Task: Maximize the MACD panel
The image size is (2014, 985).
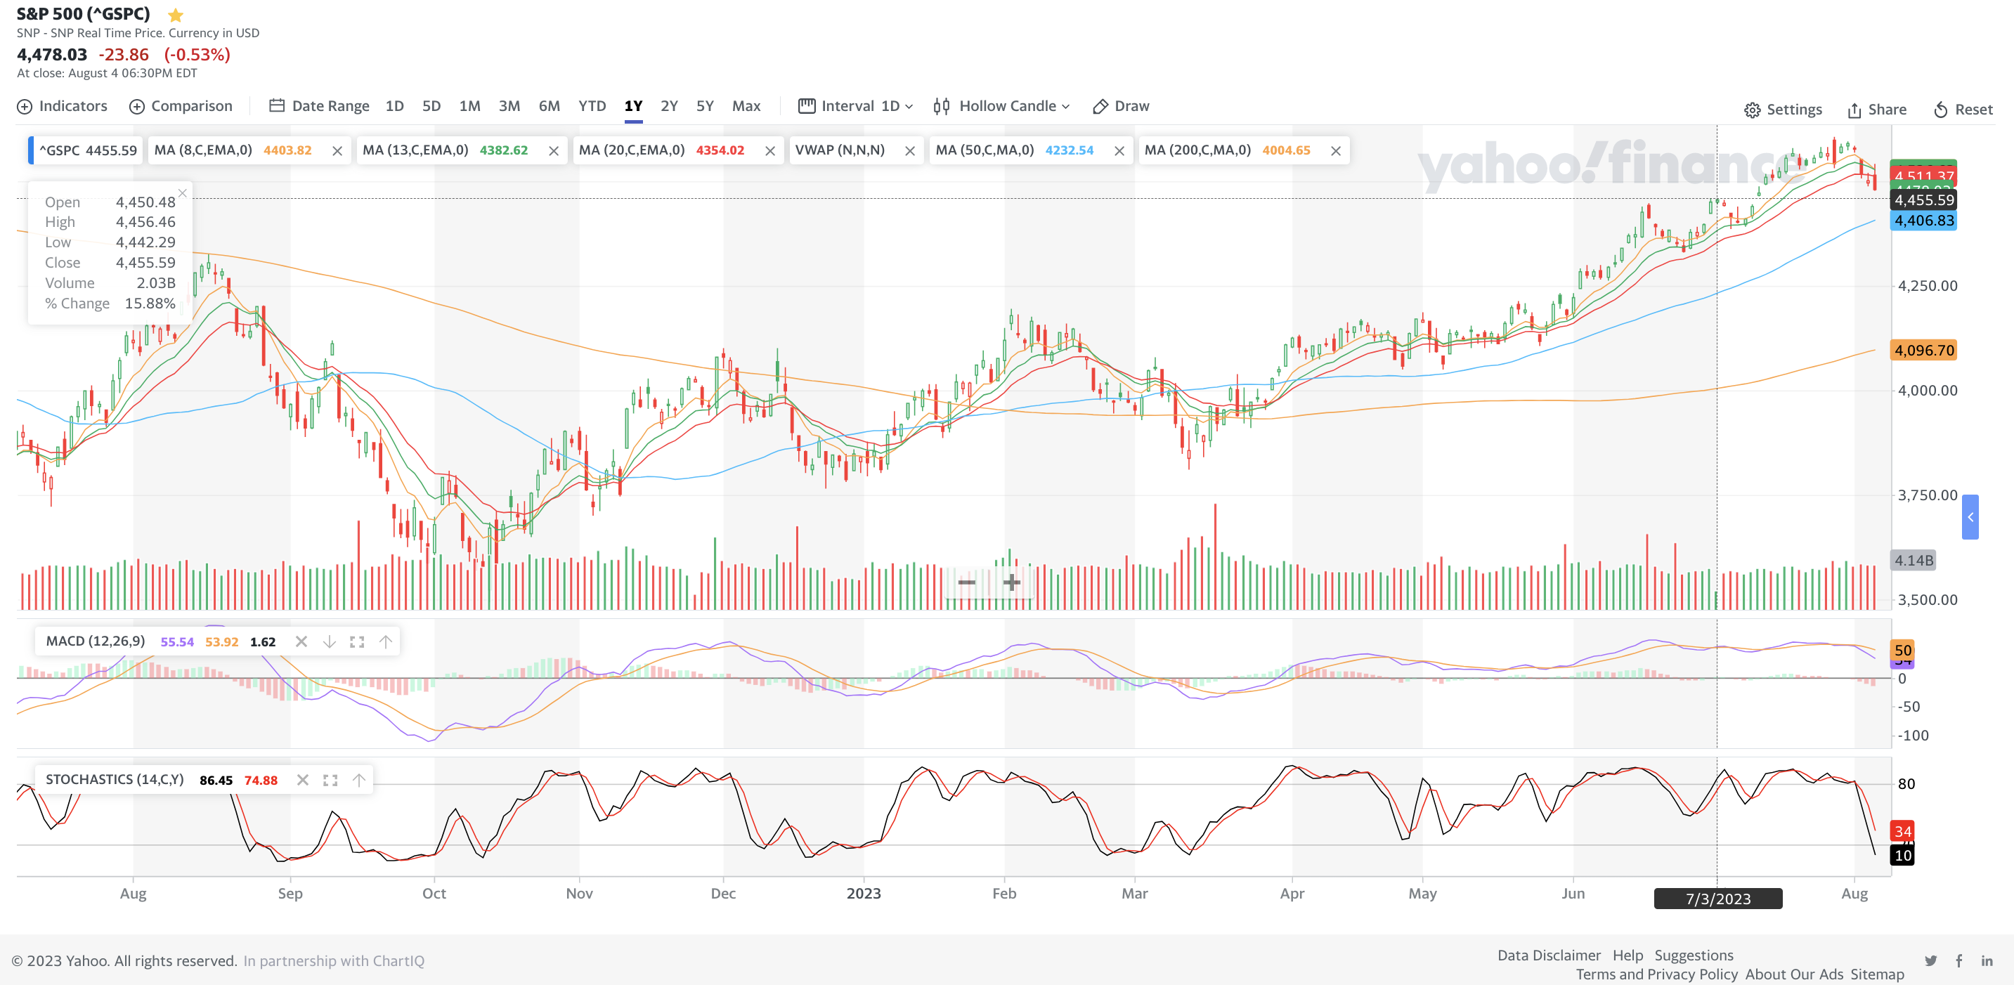Action: click(357, 642)
